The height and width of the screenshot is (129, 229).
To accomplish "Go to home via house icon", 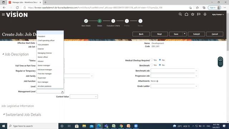I will tap(186, 14).
